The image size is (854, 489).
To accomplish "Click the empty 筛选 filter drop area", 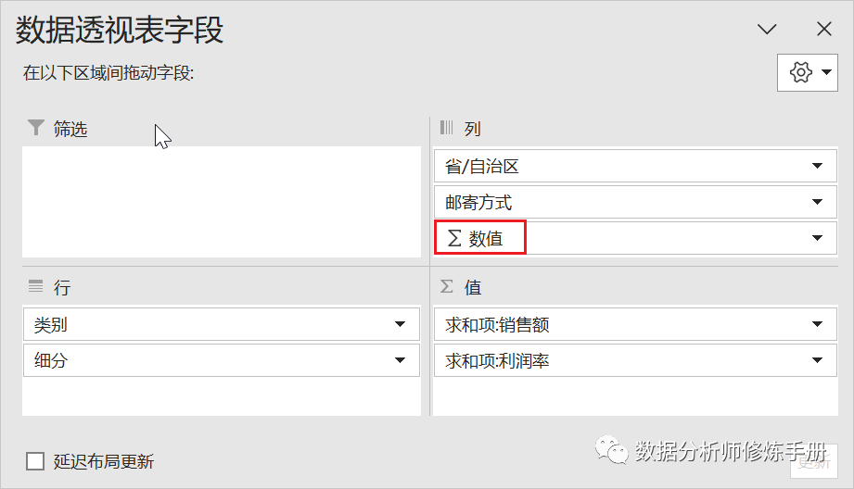I will [x=222, y=201].
